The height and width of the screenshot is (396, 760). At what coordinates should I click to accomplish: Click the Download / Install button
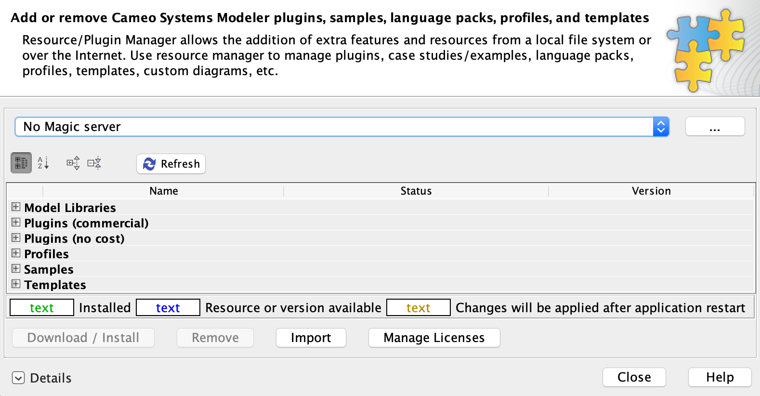pyautogui.click(x=83, y=338)
